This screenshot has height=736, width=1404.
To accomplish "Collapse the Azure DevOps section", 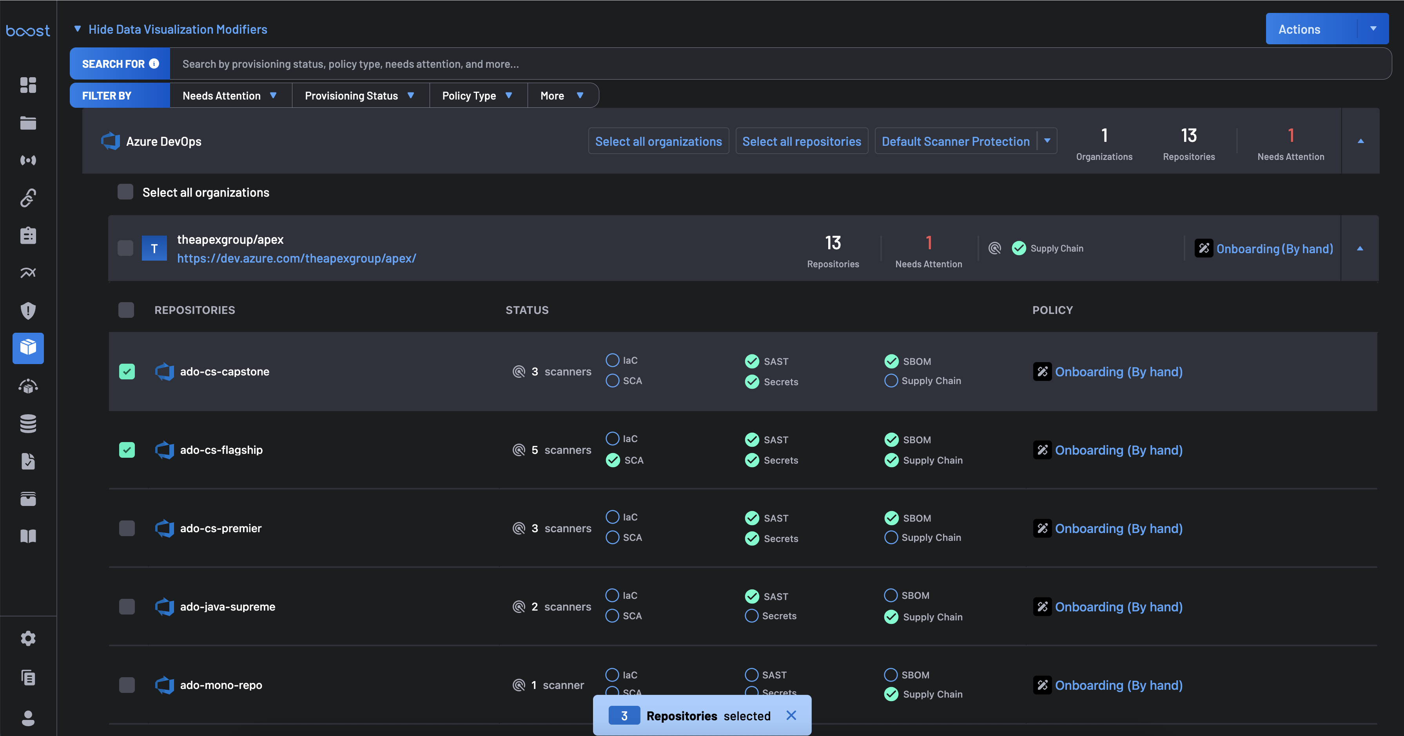I will (1360, 141).
